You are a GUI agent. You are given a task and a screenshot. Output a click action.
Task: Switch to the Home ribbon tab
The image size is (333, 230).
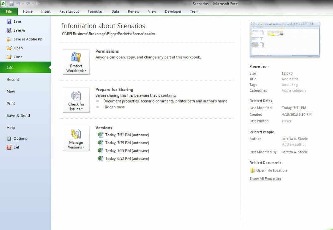[28, 11]
